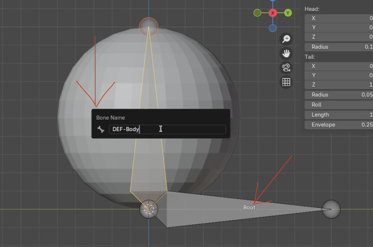Screen dimensions: 373x247
Task: Click the Tail Z value field
Action: [339, 85]
